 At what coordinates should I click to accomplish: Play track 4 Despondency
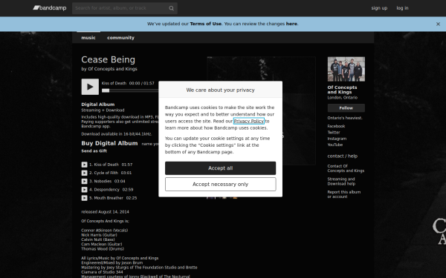coord(84,190)
